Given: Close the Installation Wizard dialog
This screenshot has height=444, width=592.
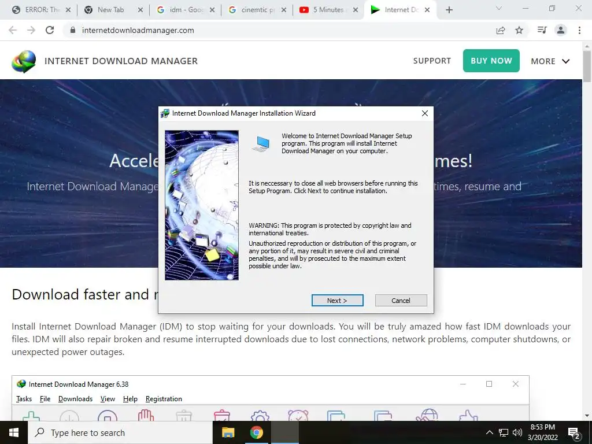Looking at the screenshot, I should coord(425,113).
